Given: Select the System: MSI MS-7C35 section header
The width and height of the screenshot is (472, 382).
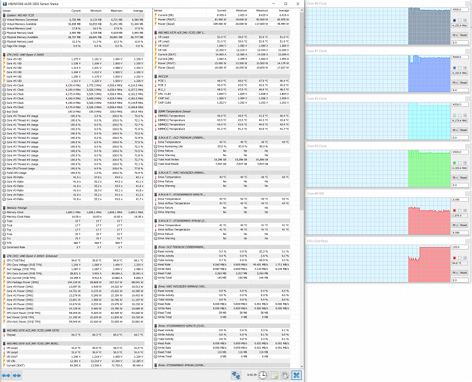Looking at the screenshot, I should (73, 15).
